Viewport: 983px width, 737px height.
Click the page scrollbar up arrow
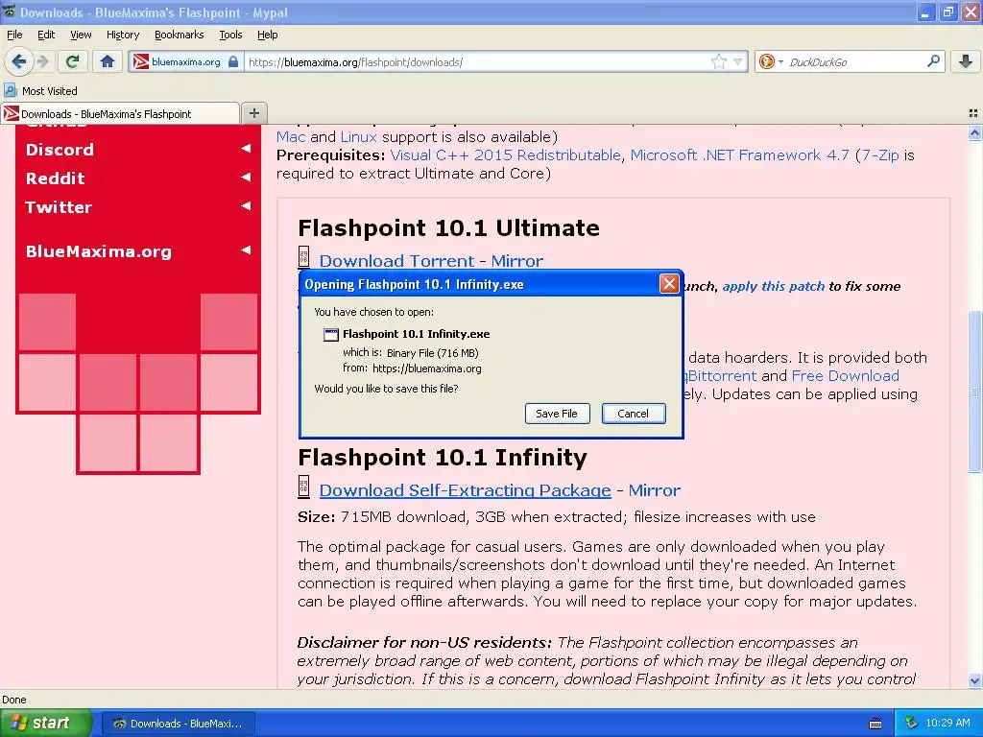pyautogui.click(x=974, y=132)
